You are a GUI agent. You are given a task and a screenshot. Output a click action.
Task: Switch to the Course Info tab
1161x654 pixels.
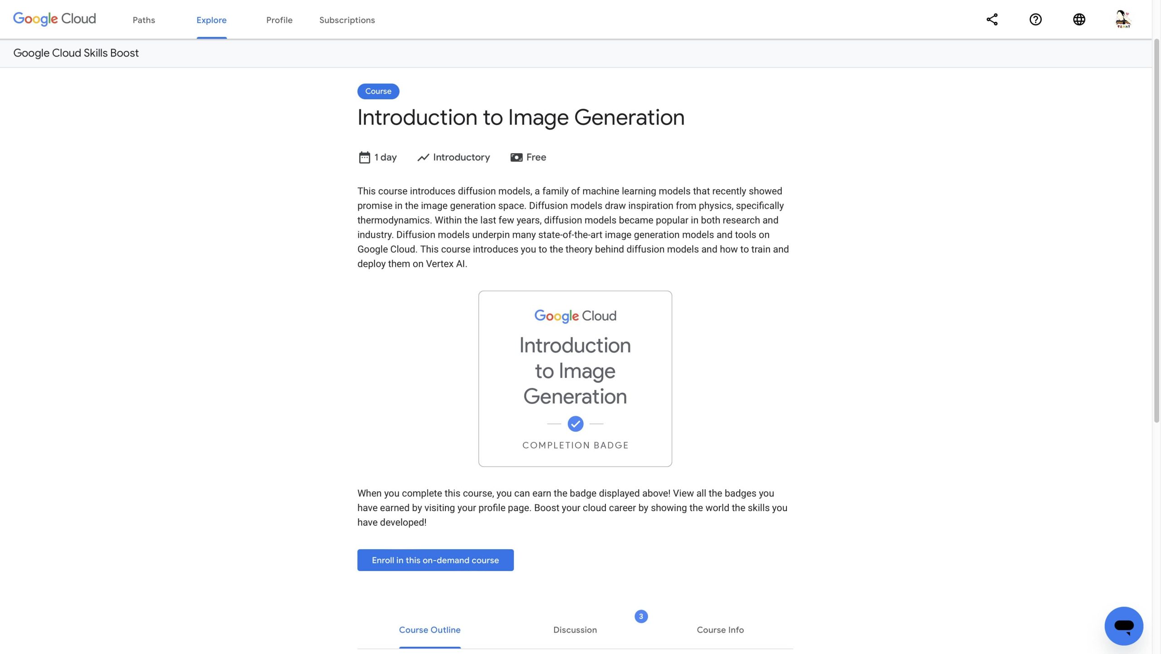pos(720,630)
